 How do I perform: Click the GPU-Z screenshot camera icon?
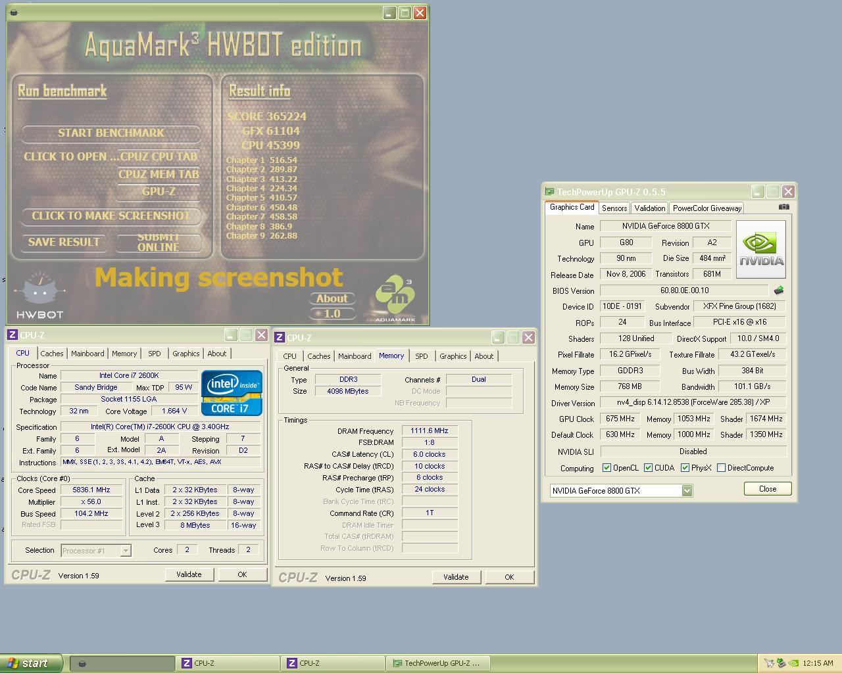pos(783,206)
